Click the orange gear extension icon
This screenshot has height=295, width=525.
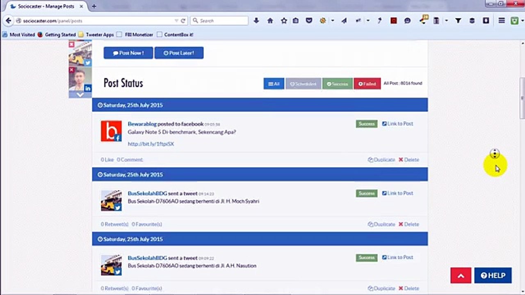pos(323,20)
